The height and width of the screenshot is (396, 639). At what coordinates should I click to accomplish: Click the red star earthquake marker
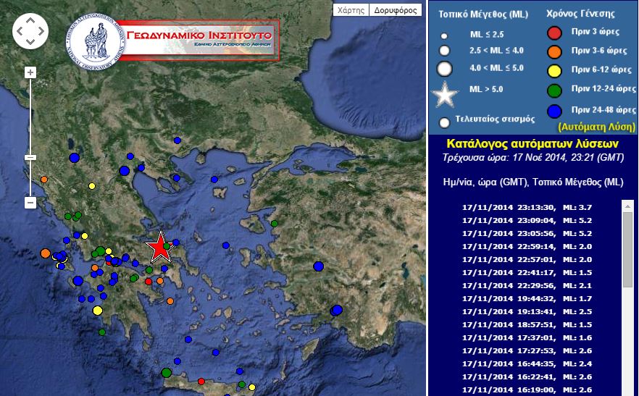pyautogui.click(x=159, y=248)
